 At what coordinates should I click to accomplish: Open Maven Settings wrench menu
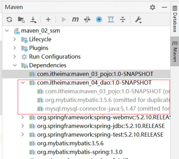click(x=138, y=20)
